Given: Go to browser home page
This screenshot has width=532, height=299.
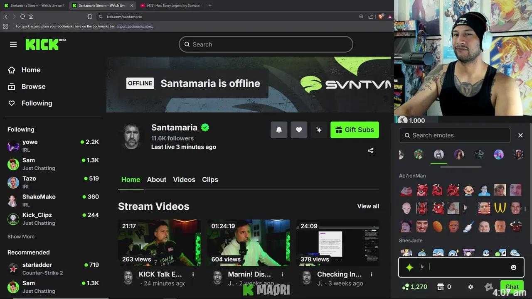Looking at the screenshot, I should [x=31, y=17].
